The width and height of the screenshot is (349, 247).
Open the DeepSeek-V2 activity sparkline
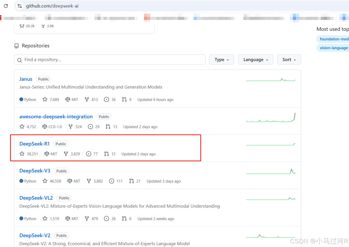tap(271, 236)
